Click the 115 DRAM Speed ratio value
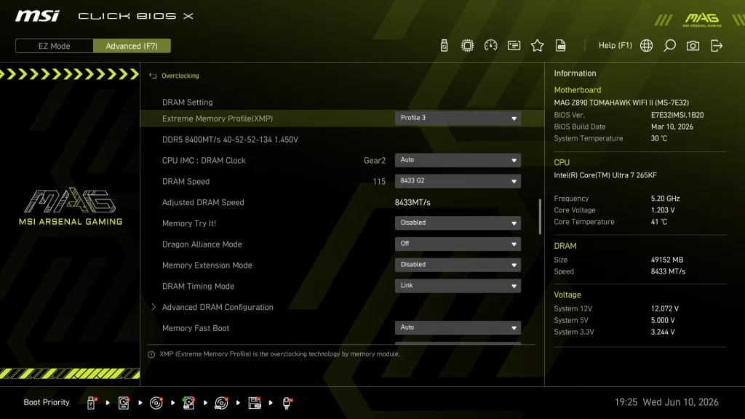 379,181
